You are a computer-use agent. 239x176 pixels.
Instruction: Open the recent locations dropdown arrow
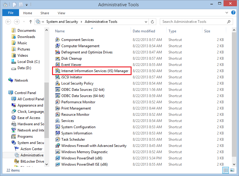[x=24, y=22]
